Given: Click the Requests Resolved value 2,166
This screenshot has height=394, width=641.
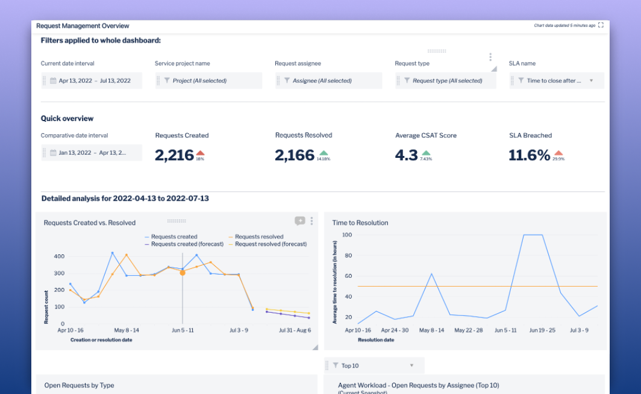Looking at the screenshot, I should click(x=295, y=155).
